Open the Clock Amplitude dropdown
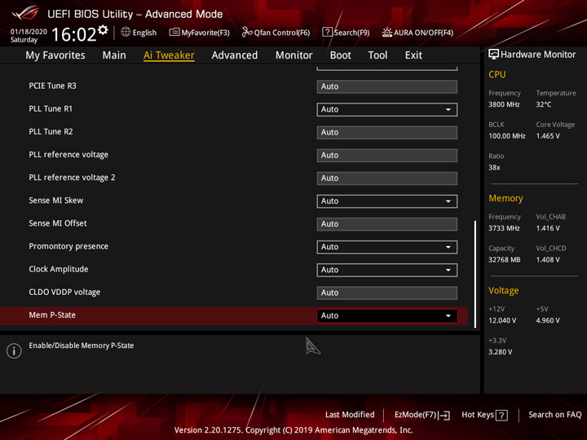The width and height of the screenshot is (587, 440). pos(386,271)
